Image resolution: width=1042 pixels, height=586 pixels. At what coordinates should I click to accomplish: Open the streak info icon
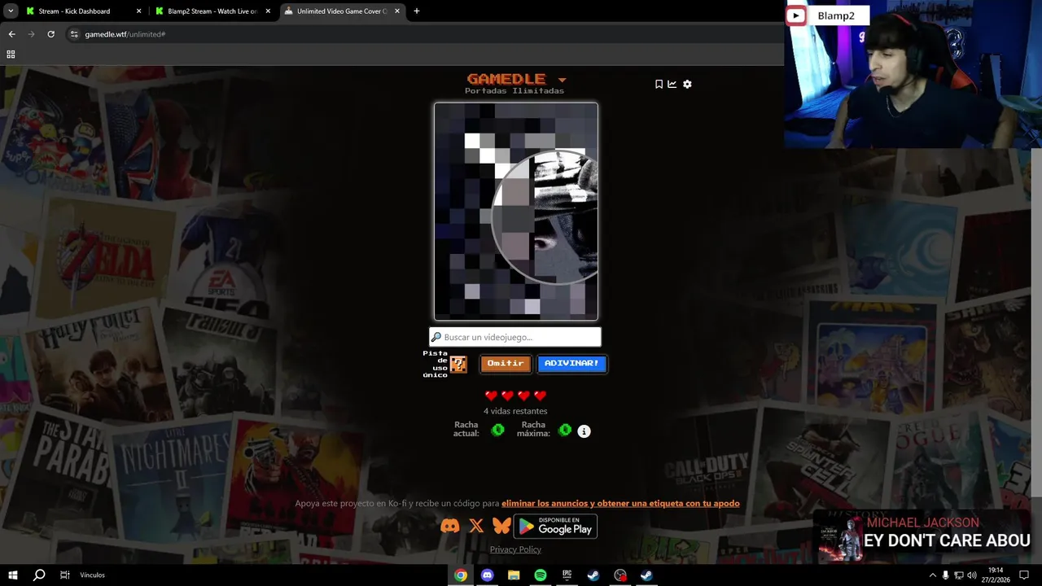(x=584, y=431)
